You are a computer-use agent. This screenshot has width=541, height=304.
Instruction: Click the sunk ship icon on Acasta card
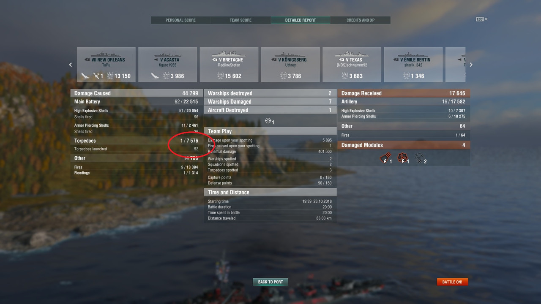point(155,76)
